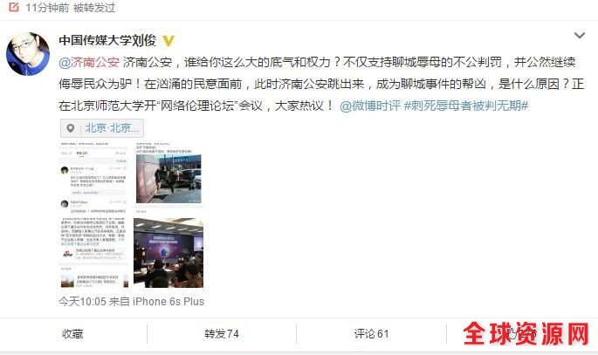This screenshot has height=355, width=598.
Task: Open hashtag #刺死辱母者被判无期#
Action: pyautogui.click(x=466, y=106)
